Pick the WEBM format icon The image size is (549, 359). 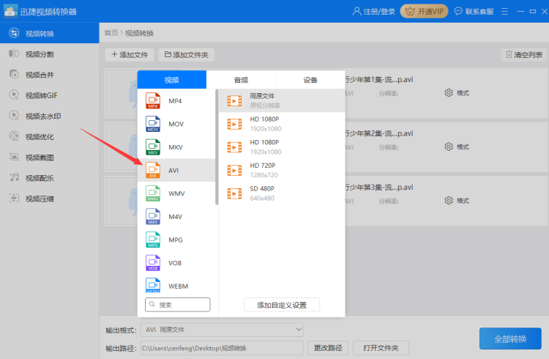coord(153,286)
